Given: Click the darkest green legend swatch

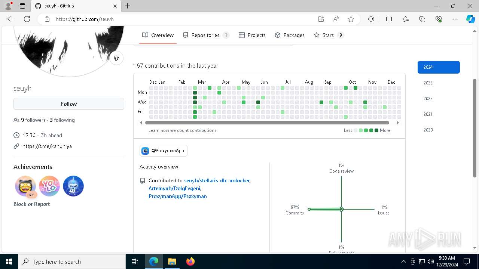Looking at the screenshot, I should click(376, 130).
